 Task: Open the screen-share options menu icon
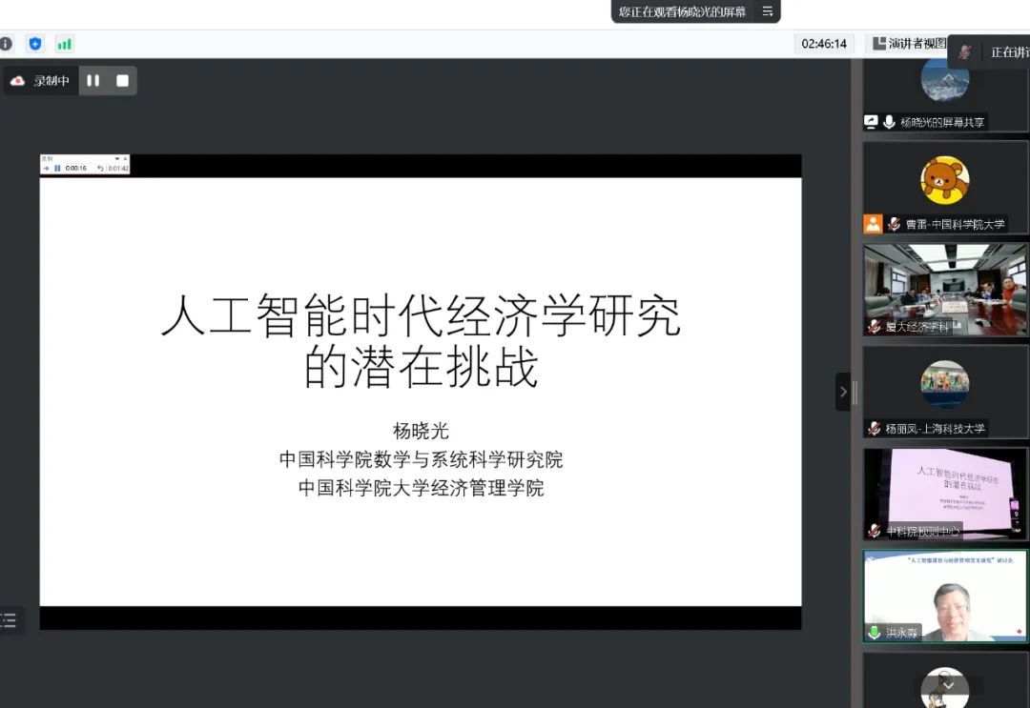[767, 11]
